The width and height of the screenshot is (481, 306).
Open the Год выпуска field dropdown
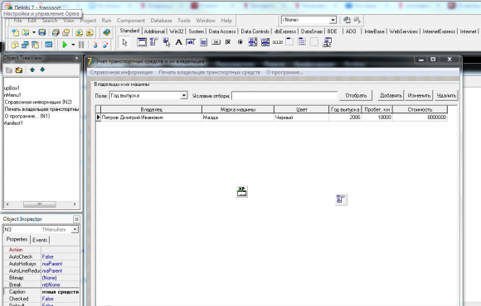point(183,95)
